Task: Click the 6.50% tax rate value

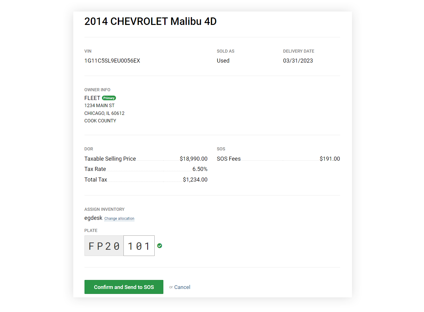Action: point(200,169)
